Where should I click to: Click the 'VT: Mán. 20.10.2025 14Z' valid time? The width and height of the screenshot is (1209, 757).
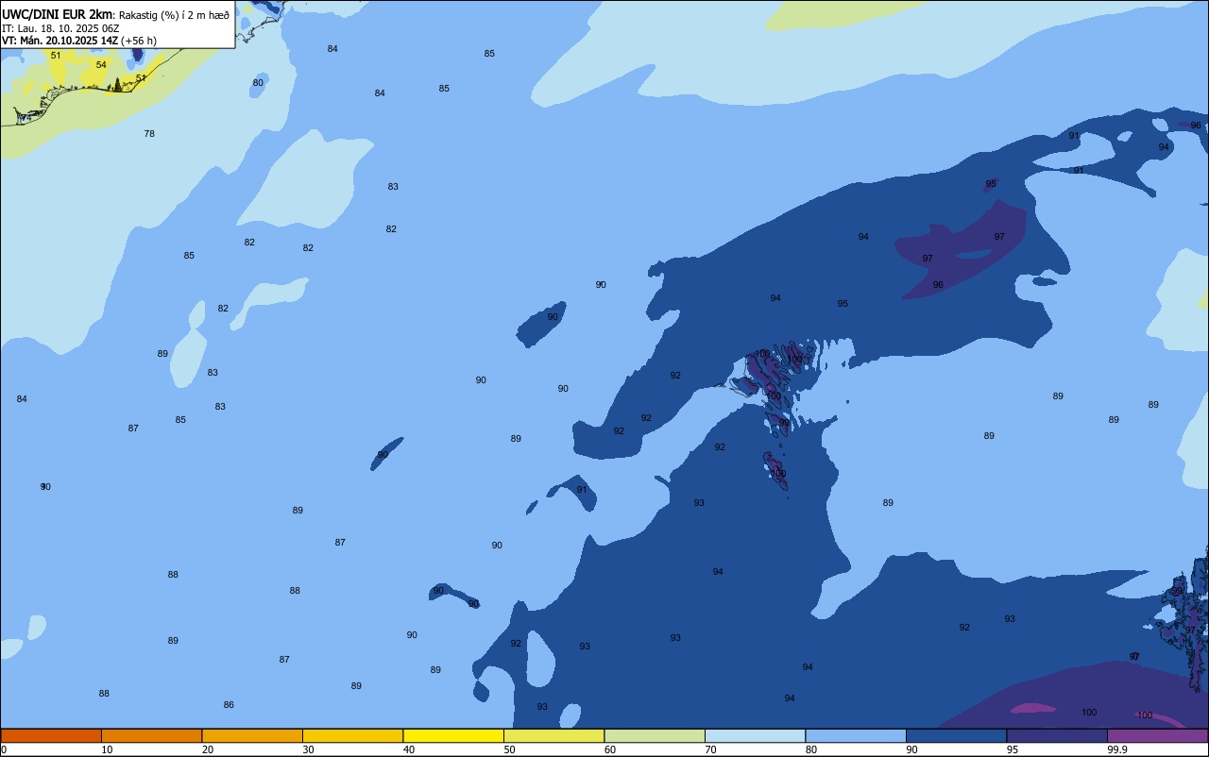(x=60, y=41)
